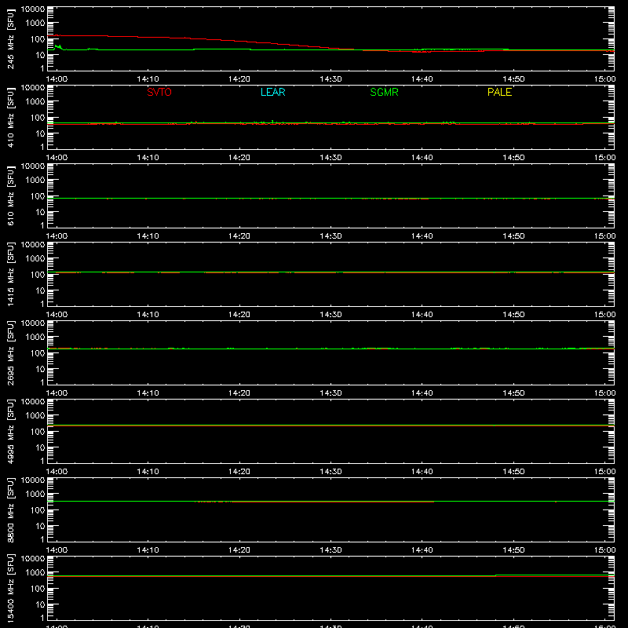Click 14:30 time label under 8800 MHz plot
628x628 pixels.
pos(330,550)
